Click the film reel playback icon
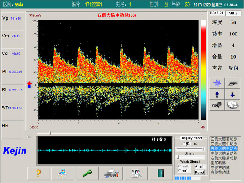244x183 pixels. [x=233, y=105]
